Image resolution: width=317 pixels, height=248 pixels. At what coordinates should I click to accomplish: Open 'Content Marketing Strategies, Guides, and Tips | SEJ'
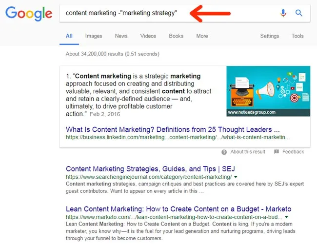(x=150, y=169)
